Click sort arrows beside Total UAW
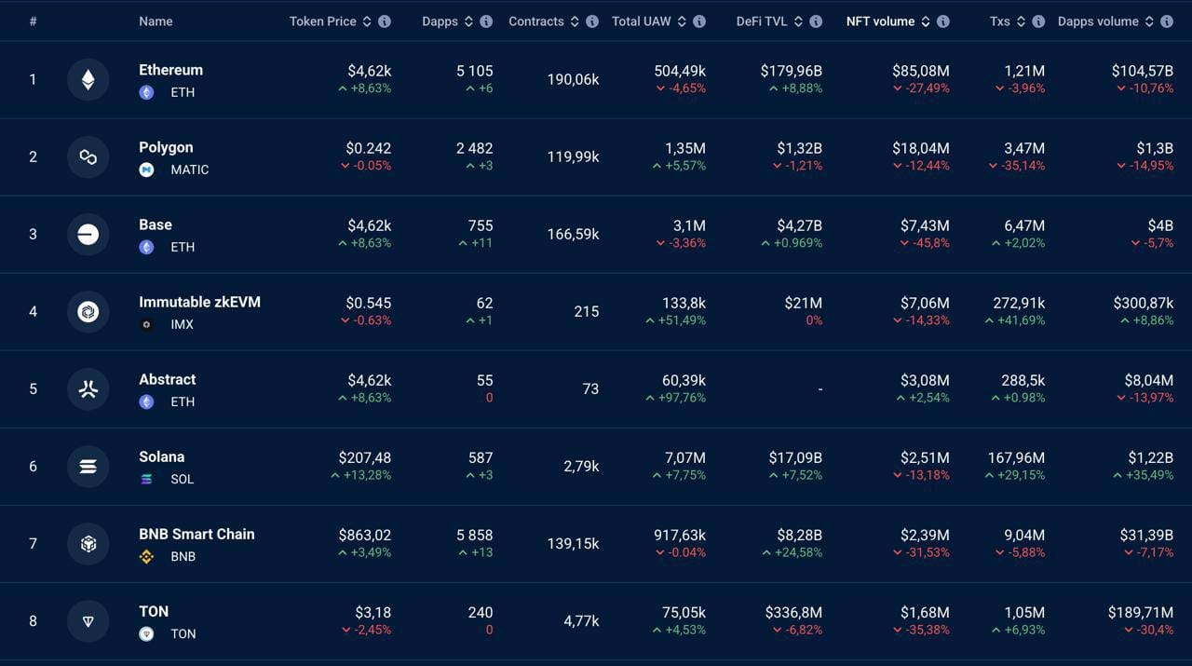Image resolution: width=1192 pixels, height=666 pixels. click(682, 21)
